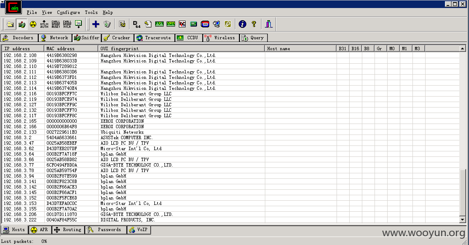469x245 pixels.
Task: Select the Routing bottom tab
Action: [x=68, y=230]
